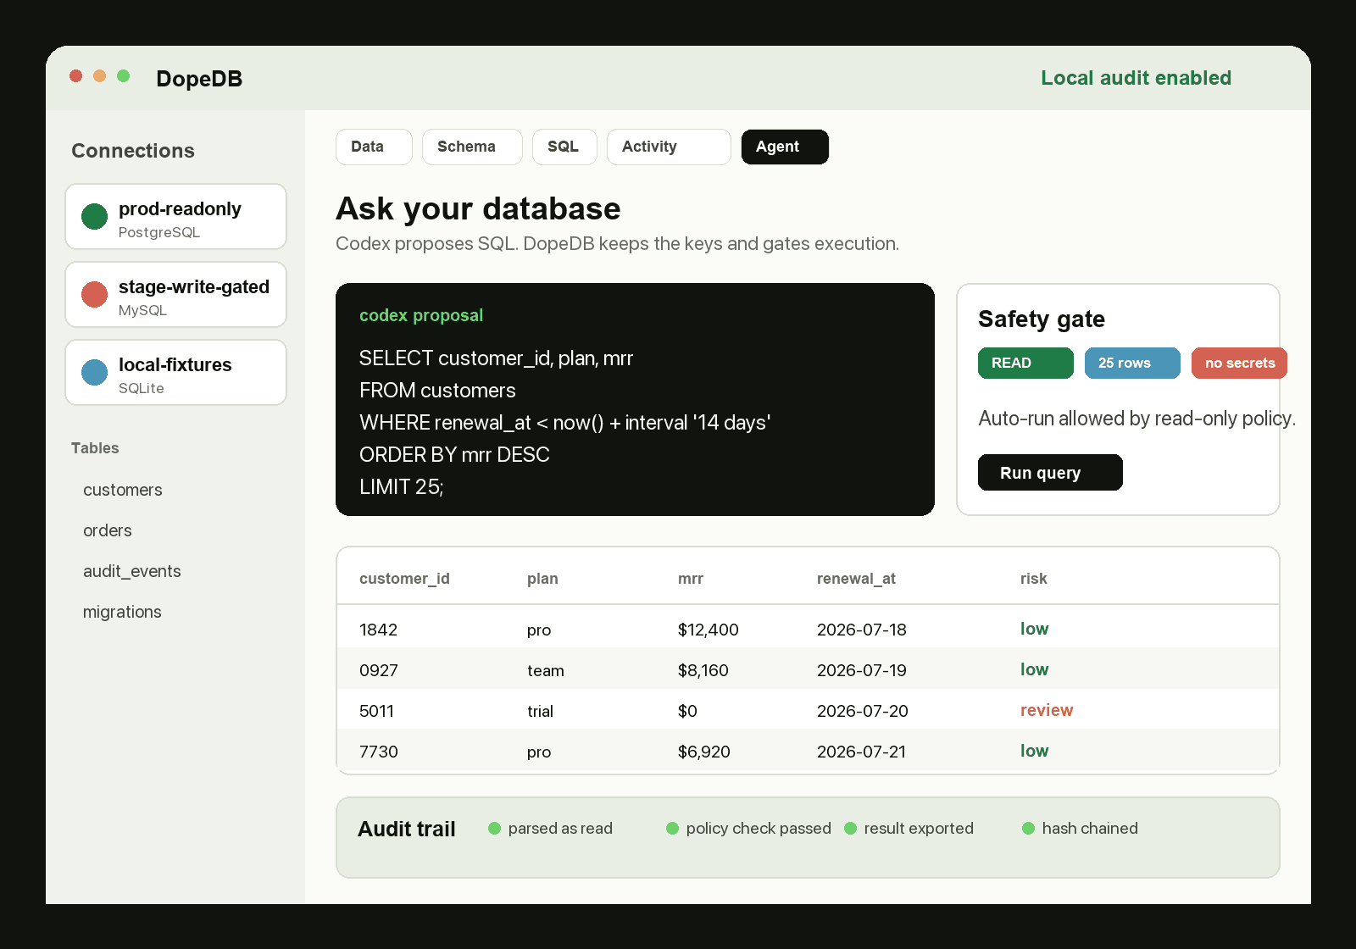Select the prod-readonly PostgreSQL connection

pyautogui.click(x=175, y=217)
